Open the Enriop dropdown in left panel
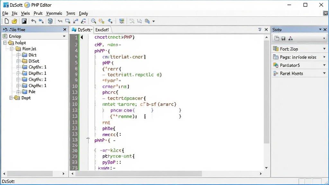The image size is (329, 185). (x=64, y=36)
